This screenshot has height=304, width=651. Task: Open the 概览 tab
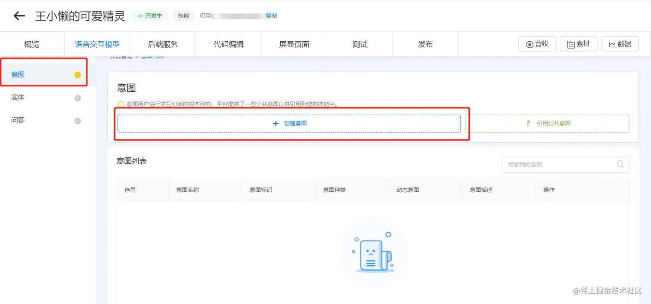32,44
